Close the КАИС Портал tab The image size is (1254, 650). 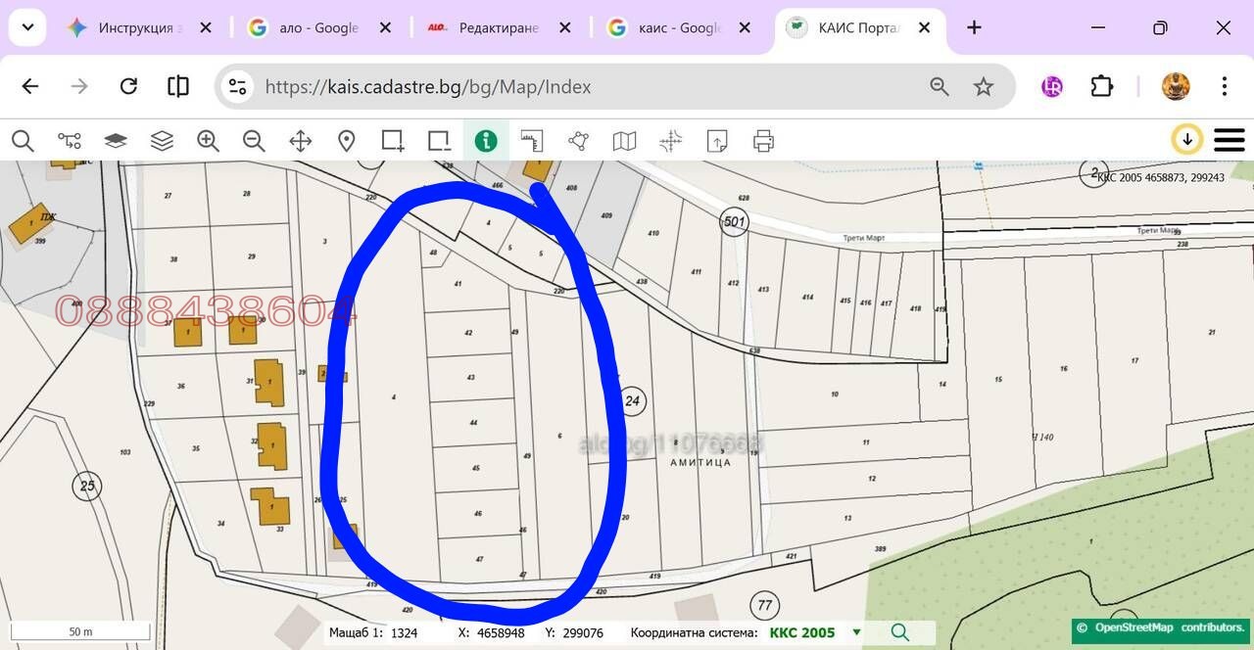[924, 28]
